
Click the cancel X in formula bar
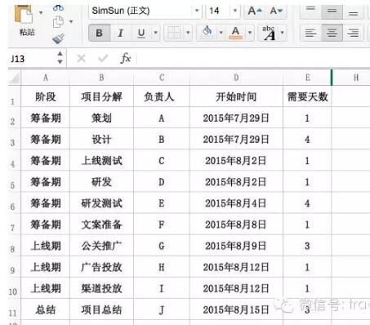(81, 58)
